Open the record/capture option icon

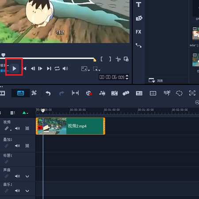click(x=89, y=93)
